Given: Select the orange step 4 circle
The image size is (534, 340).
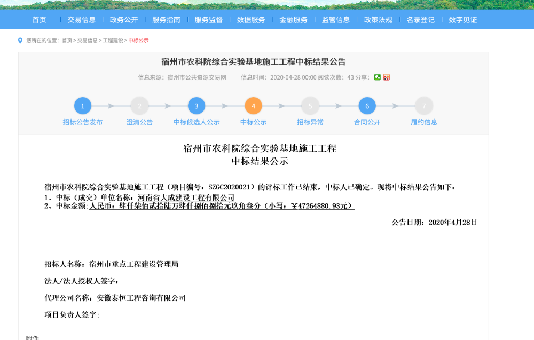Looking at the screenshot, I should point(253,106).
